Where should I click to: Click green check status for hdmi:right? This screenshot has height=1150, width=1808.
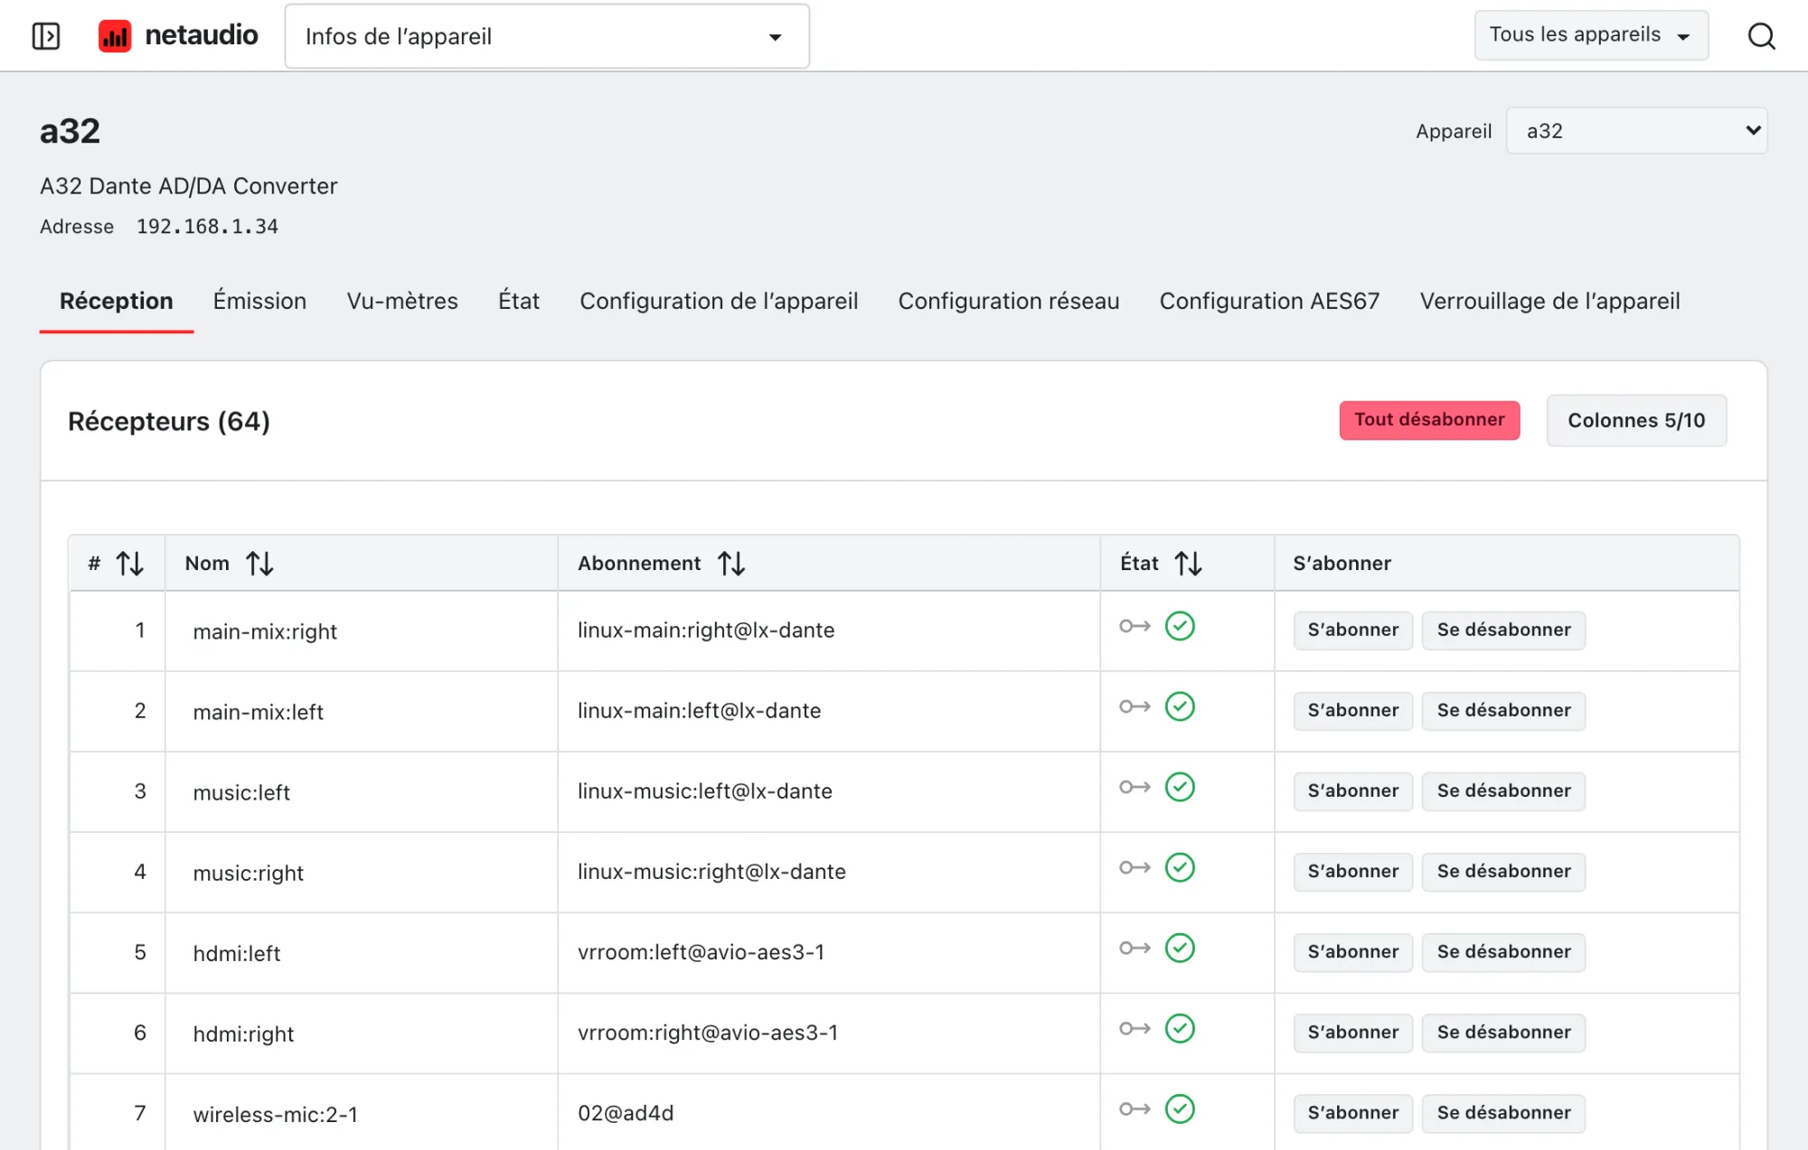[x=1180, y=1028]
